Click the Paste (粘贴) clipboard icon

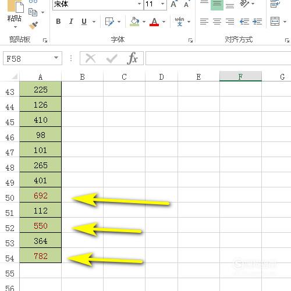16,6
